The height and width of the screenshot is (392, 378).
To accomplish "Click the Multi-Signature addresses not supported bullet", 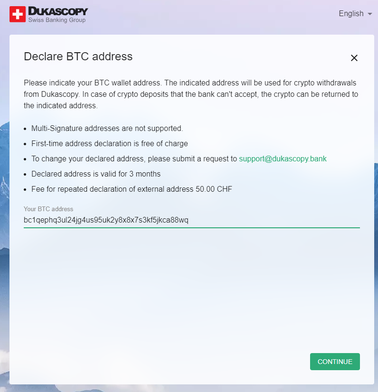I will coord(107,129).
